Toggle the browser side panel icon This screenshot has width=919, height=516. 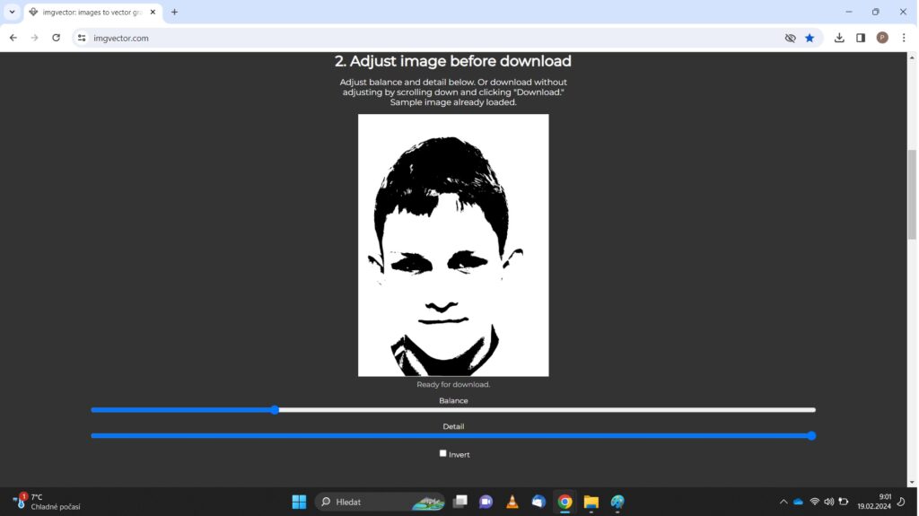point(861,38)
